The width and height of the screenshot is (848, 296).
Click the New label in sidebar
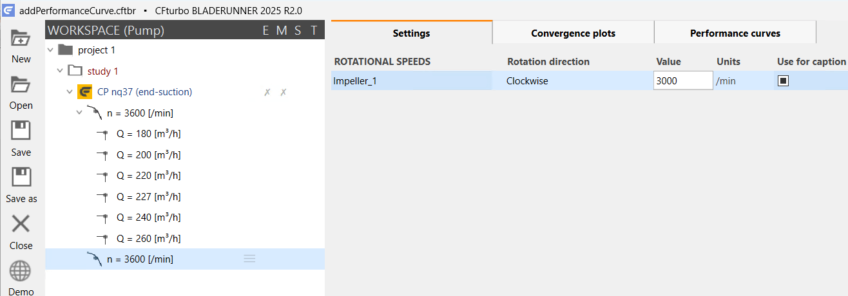[x=21, y=59]
